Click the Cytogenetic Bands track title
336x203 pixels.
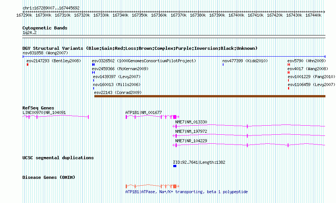pos(45,28)
